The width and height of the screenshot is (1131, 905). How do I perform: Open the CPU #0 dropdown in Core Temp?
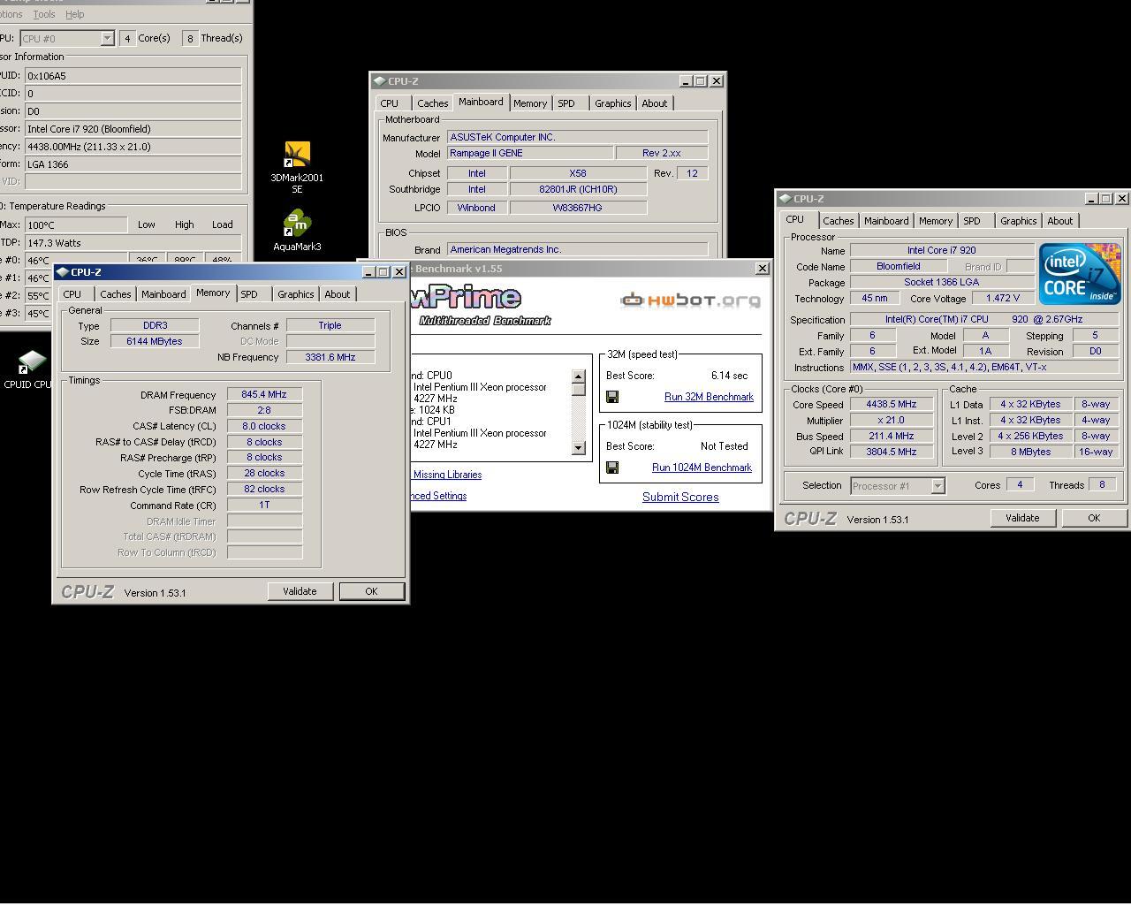click(107, 38)
